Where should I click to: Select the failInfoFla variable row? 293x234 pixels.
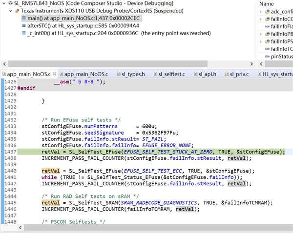275,26
